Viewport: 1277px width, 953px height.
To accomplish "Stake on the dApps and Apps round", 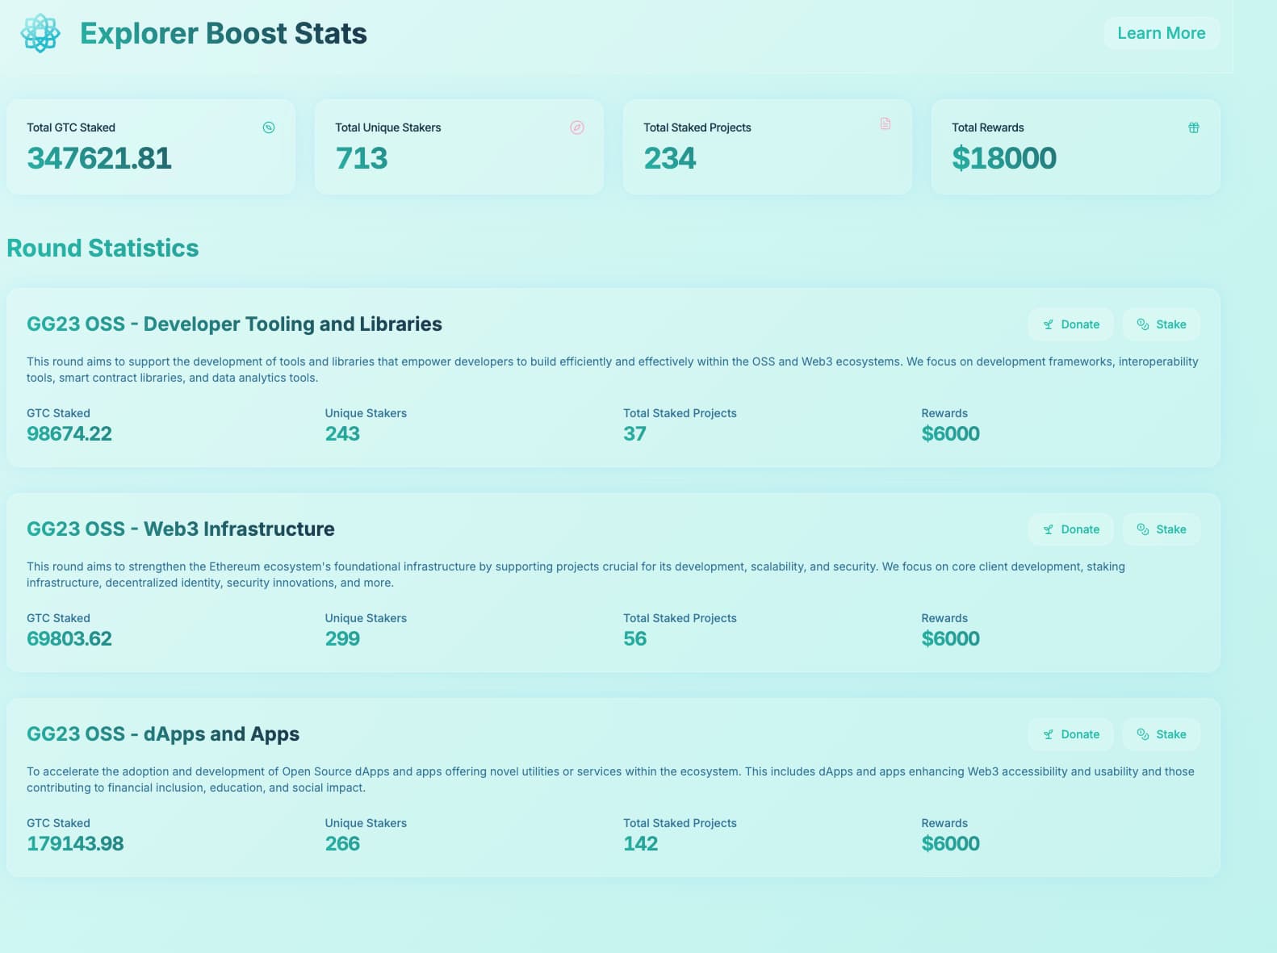I will 1161,734.
